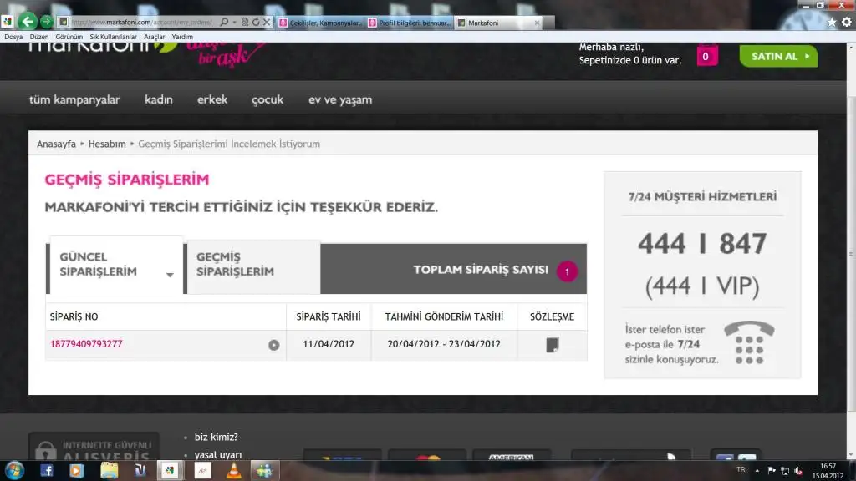The height and width of the screenshot is (481, 856).
Task: Open the Sık Kullanılanlar menu
Action: pyautogui.click(x=113, y=37)
